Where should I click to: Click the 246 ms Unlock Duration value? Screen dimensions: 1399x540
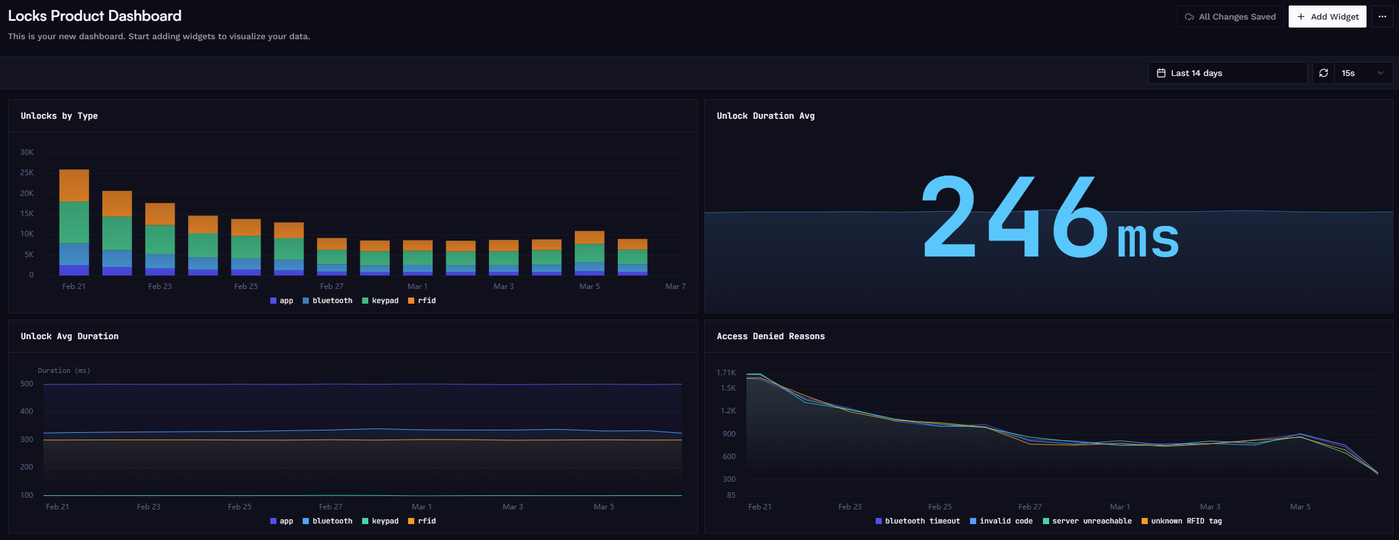point(1050,216)
